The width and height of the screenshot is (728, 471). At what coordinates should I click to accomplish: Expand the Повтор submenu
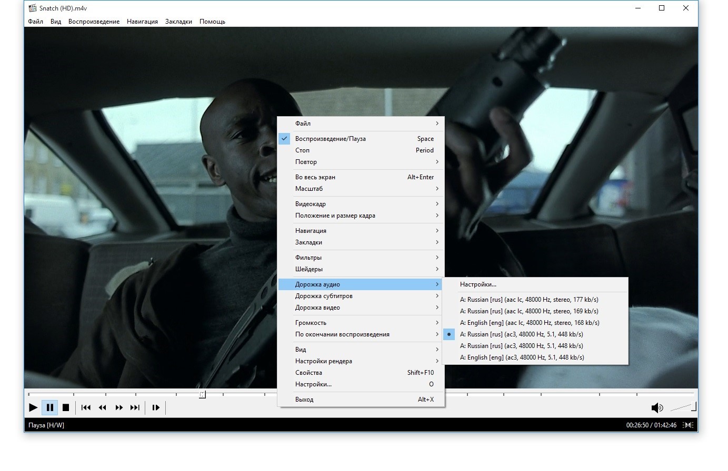click(361, 162)
